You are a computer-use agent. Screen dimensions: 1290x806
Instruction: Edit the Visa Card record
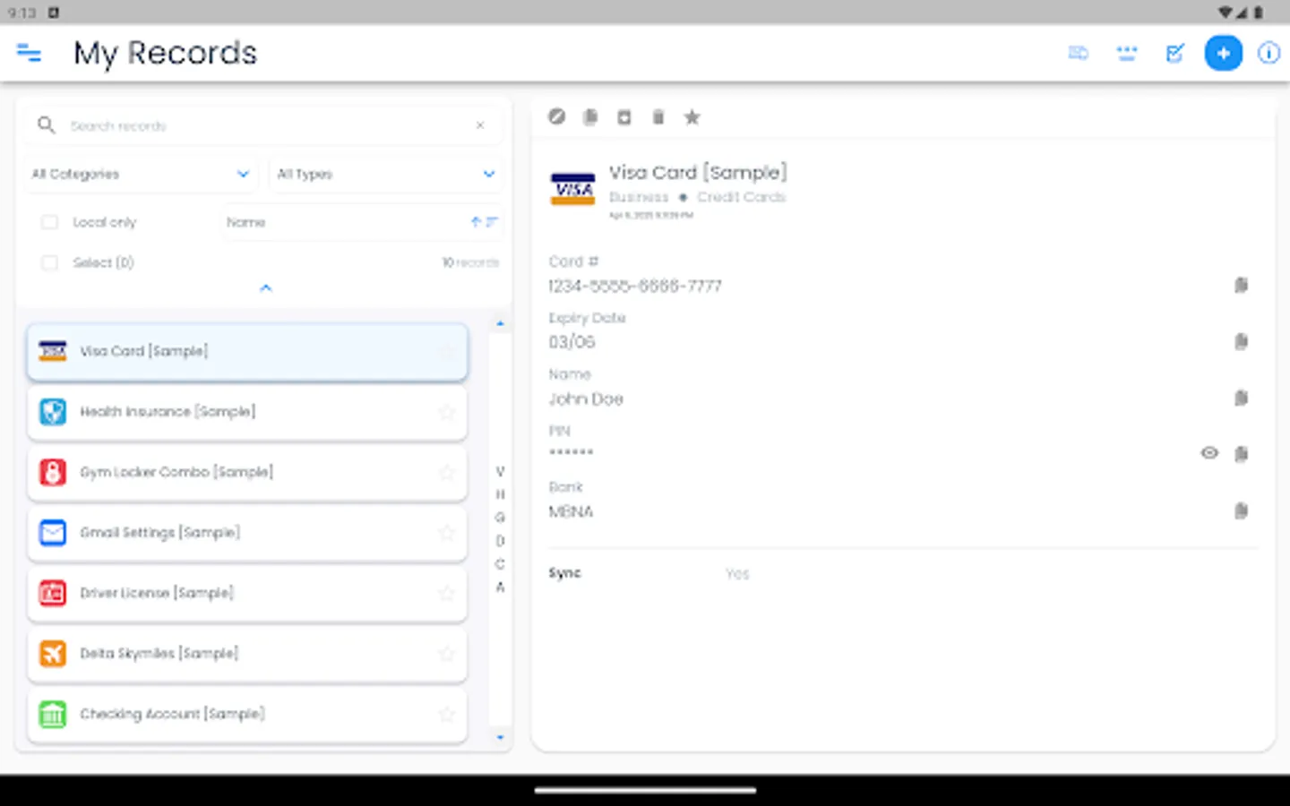(x=556, y=116)
